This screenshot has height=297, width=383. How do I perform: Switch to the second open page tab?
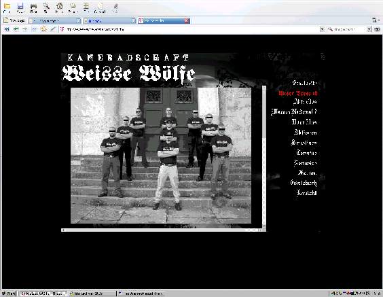pyautogui.click(x=109, y=21)
